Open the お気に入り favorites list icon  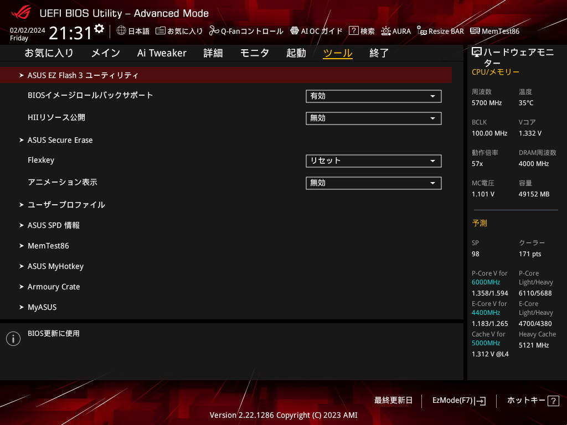coord(160,31)
